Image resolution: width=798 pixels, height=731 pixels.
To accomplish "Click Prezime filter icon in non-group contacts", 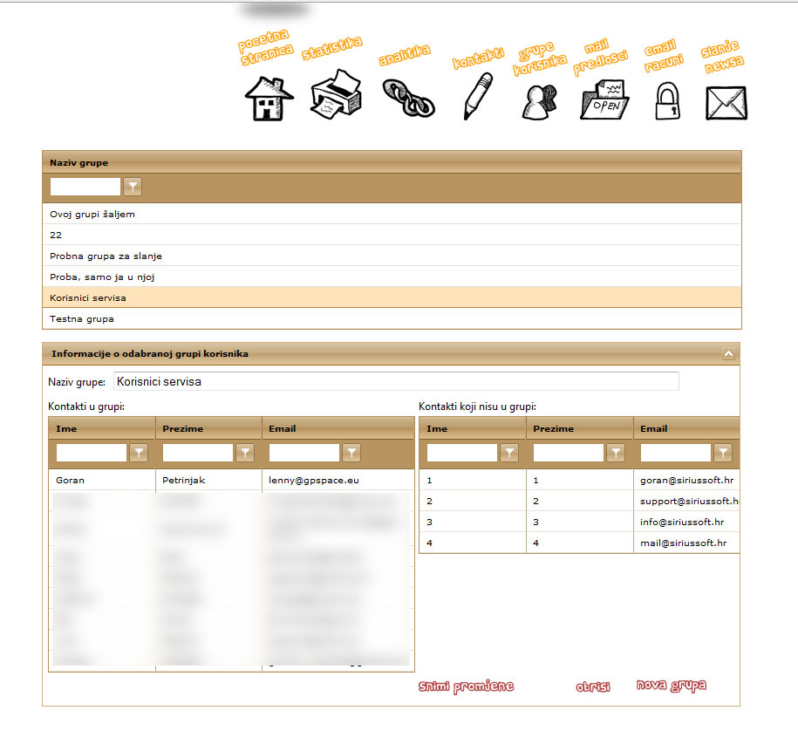I will pyautogui.click(x=616, y=453).
